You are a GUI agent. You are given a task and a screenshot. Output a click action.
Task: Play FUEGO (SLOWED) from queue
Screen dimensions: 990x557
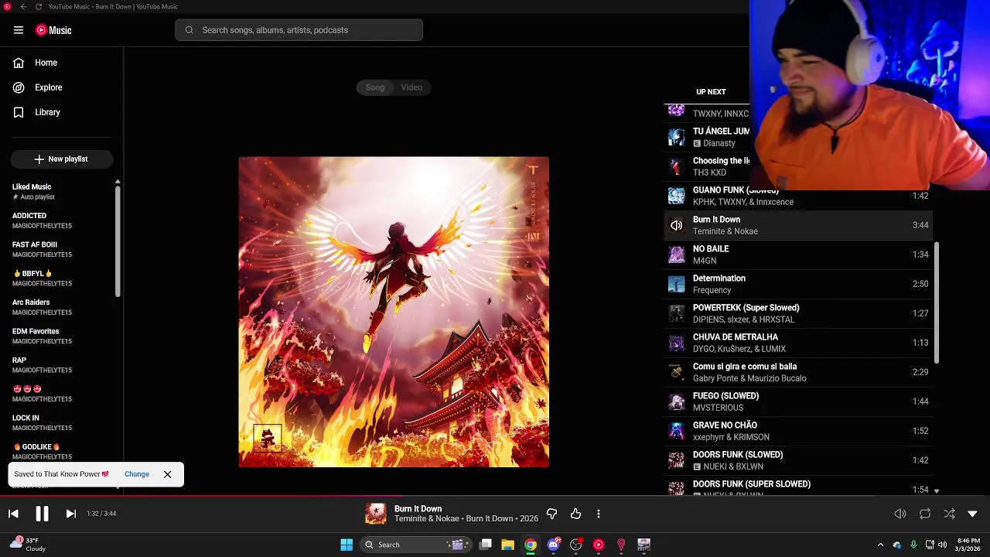click(x=798, y=402)
